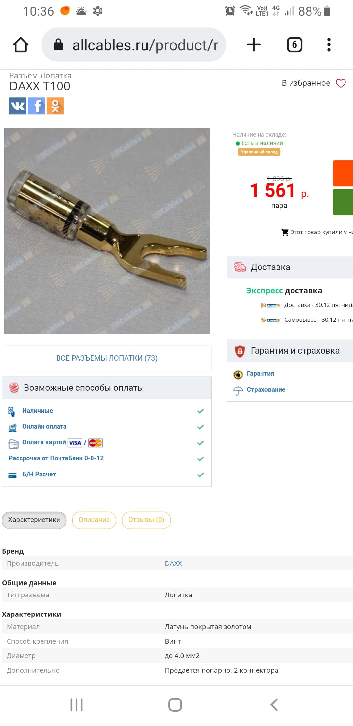Open the DAXX T100 product photo

pyautogui.click(x=107, y=231)
